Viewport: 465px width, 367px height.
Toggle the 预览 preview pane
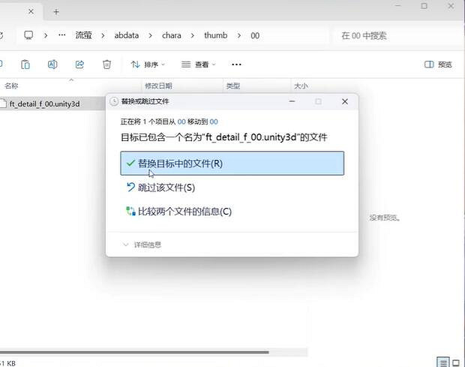[438, 65]
